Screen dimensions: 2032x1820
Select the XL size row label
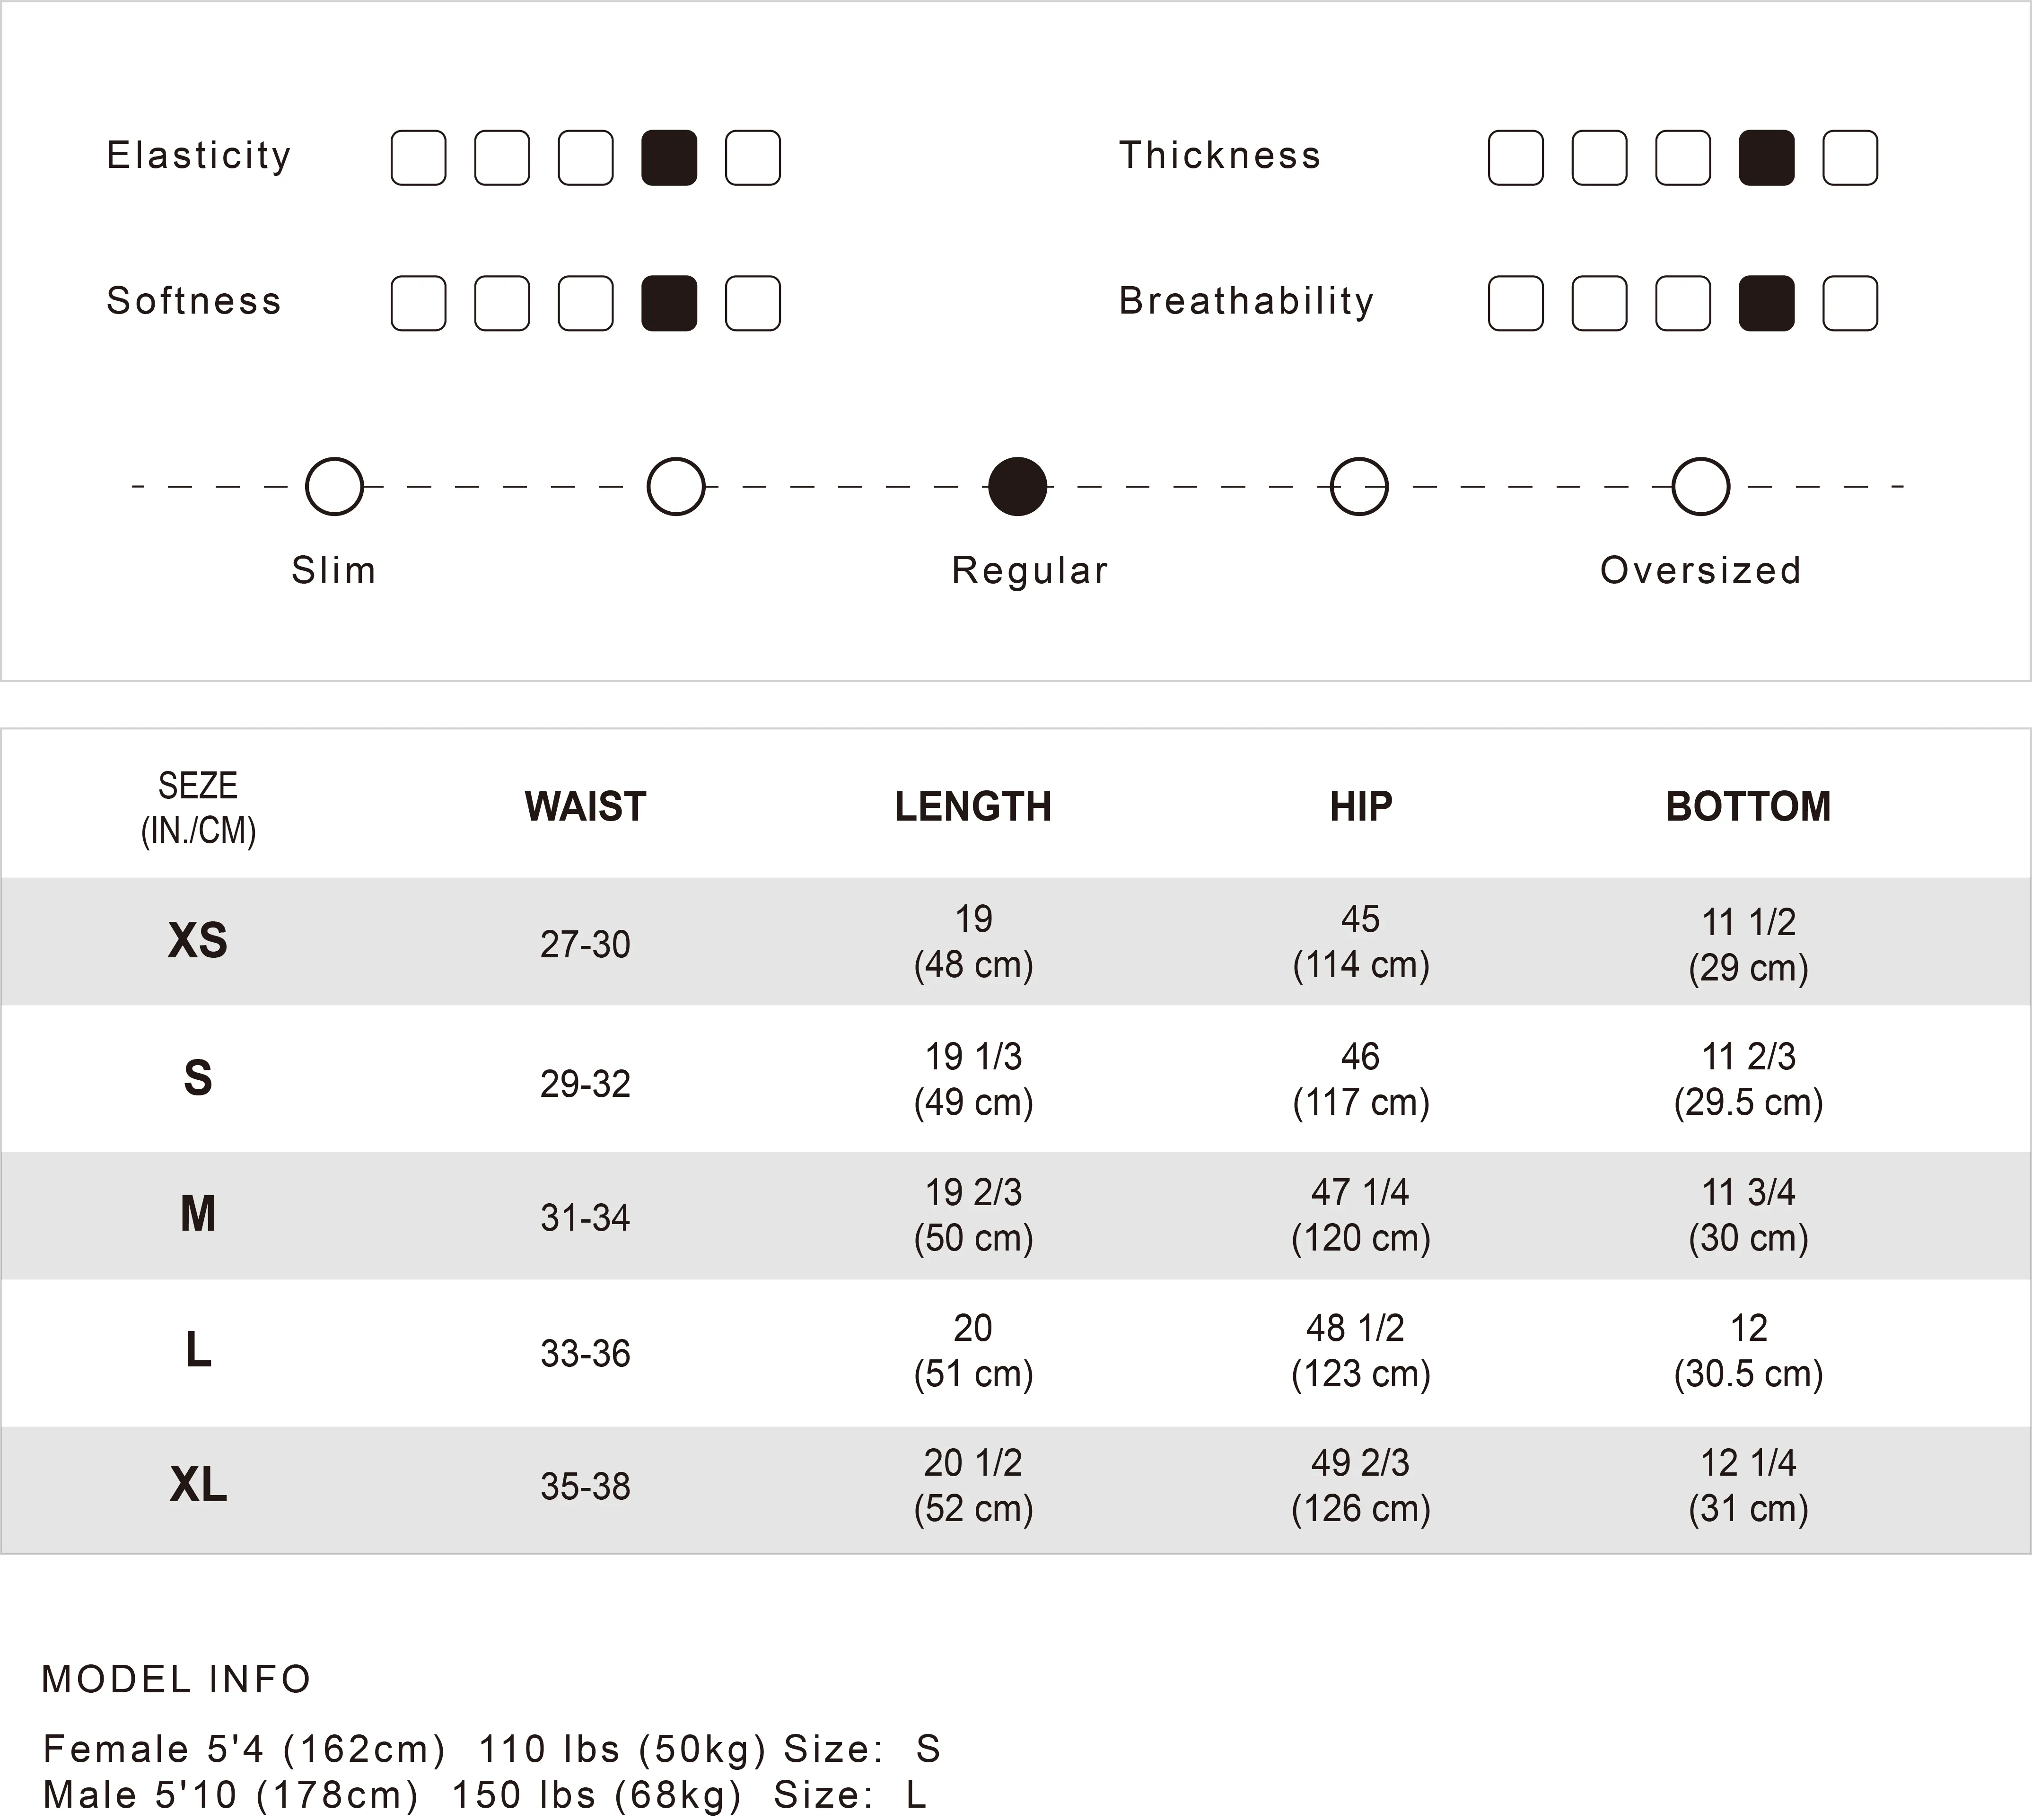(x=198, y=1485)
